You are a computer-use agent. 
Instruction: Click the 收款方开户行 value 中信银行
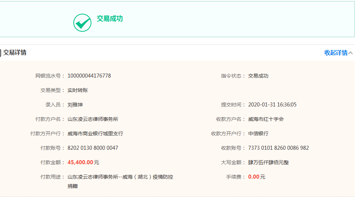pyautogui.click(x=258, y=133)
